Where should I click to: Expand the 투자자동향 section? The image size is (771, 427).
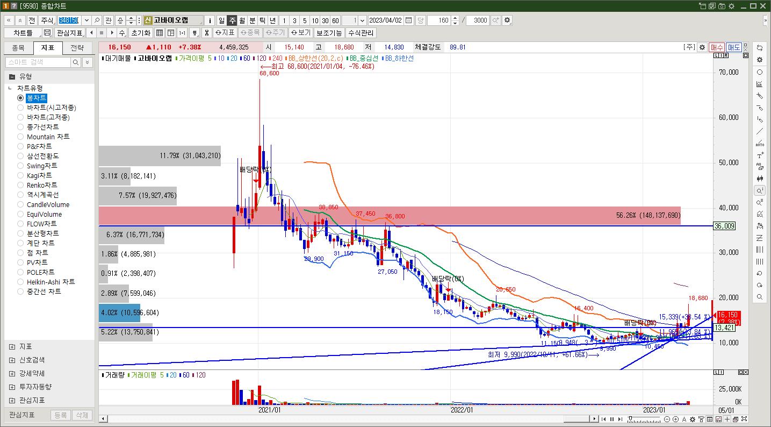click(x=12, y=387)
